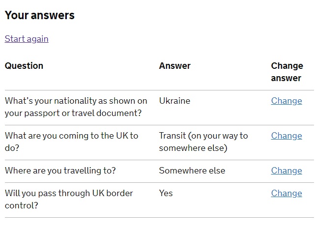Select the Answer column header
Viewport: 315px width, 231px height.
coord(174,66)
